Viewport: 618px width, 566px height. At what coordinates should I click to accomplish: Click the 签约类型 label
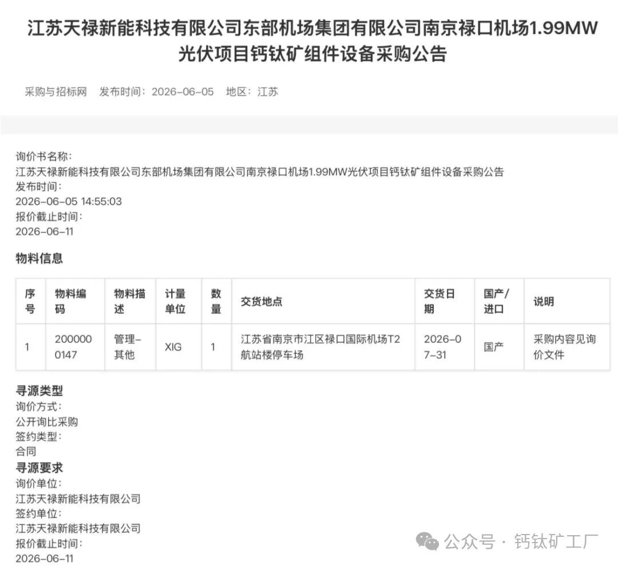[x=39, y=436]
